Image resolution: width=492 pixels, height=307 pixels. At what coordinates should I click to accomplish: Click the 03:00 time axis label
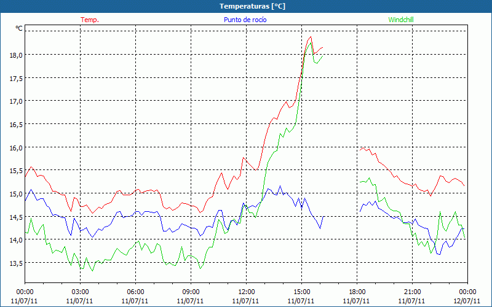coord(80,292)
